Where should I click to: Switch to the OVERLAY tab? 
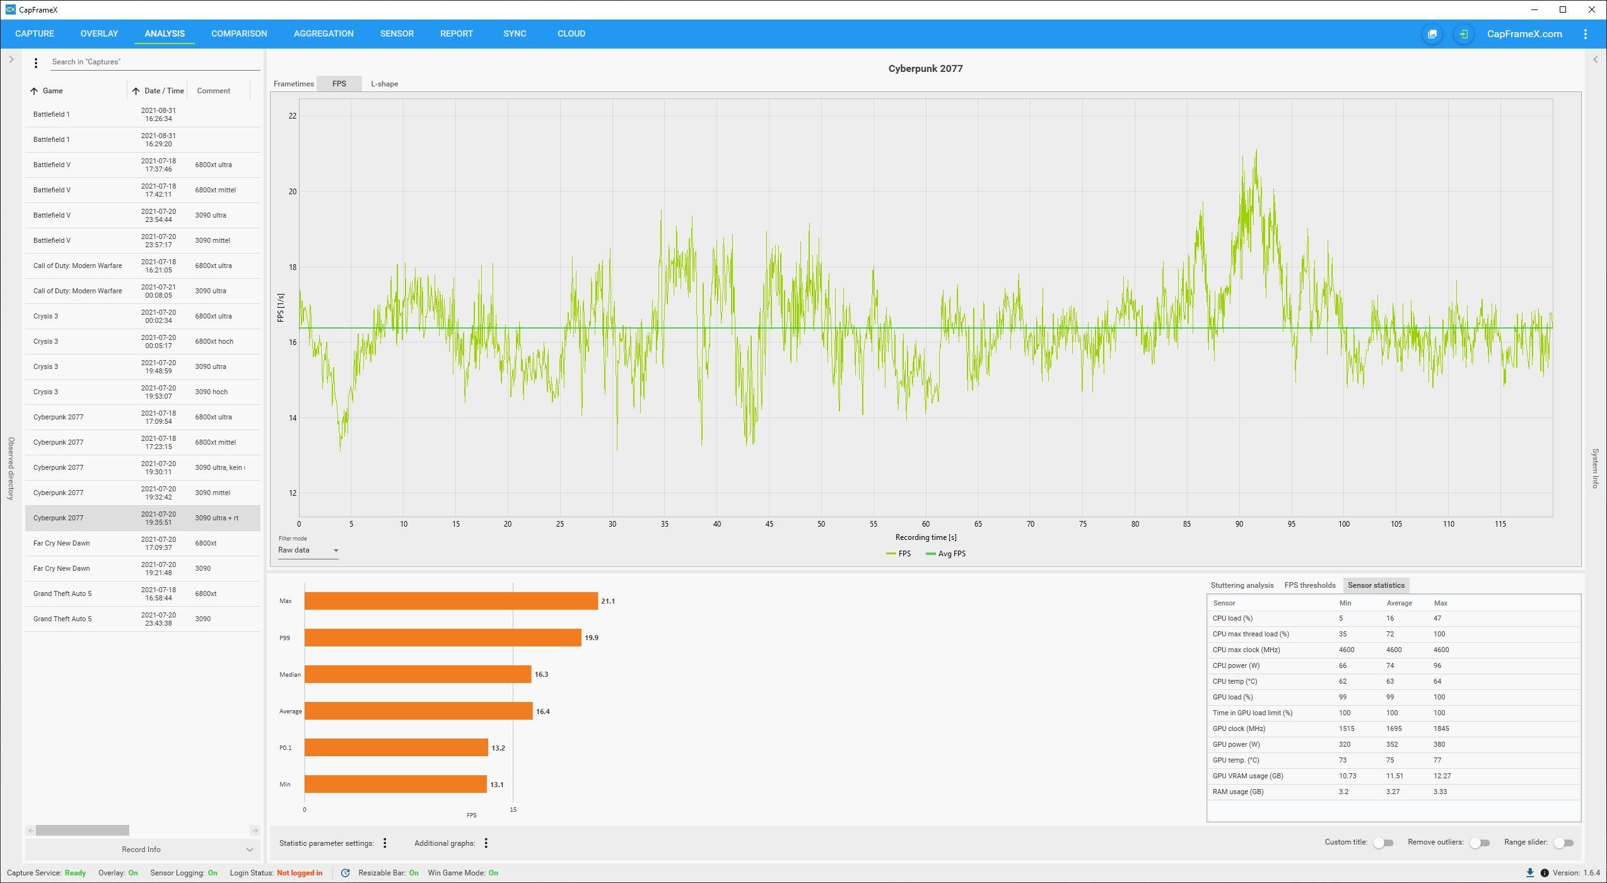tap(99, 34)
